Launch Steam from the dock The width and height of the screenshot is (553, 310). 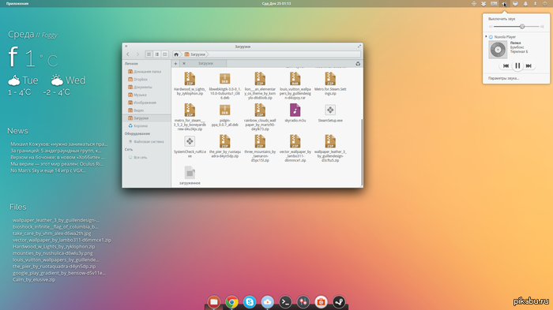(339, 302)
